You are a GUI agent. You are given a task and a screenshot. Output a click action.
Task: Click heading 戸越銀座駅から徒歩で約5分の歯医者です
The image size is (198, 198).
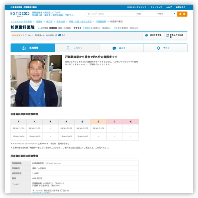(91, 57)
